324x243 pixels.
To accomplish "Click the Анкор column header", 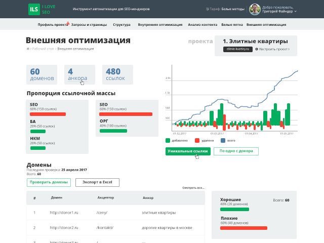I will [148, 198].
